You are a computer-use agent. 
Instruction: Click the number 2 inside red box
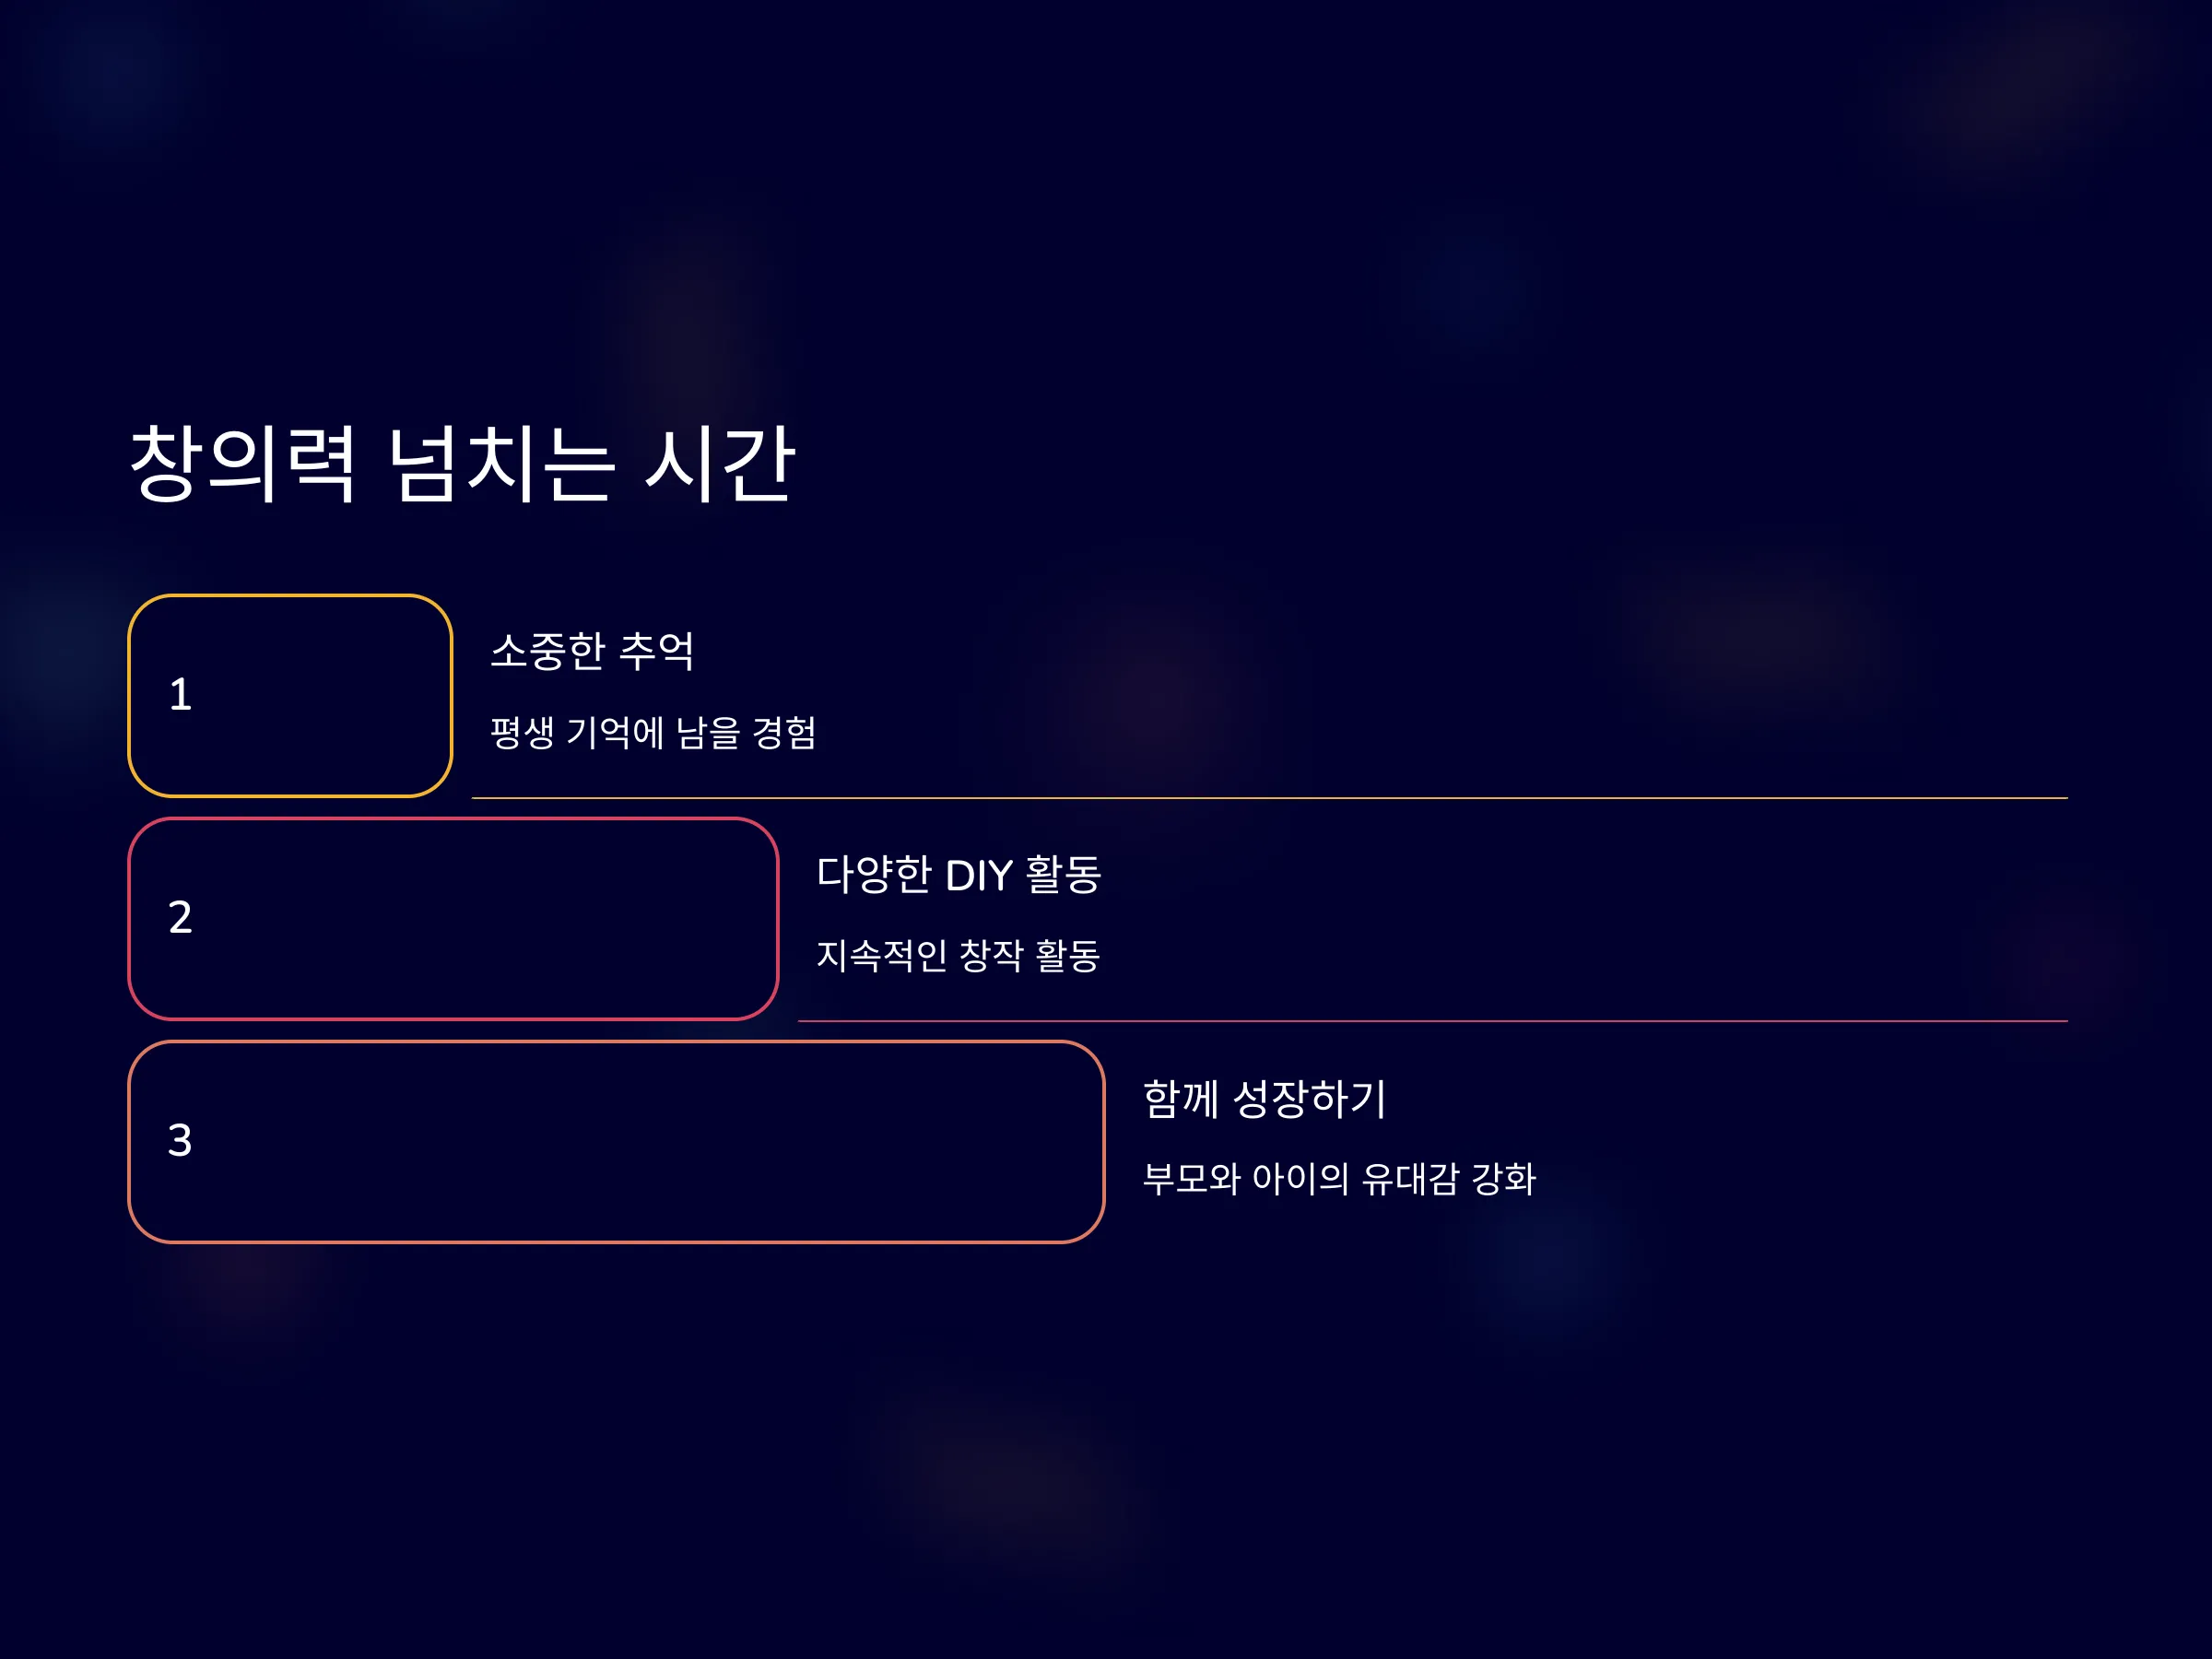(180, 918)
